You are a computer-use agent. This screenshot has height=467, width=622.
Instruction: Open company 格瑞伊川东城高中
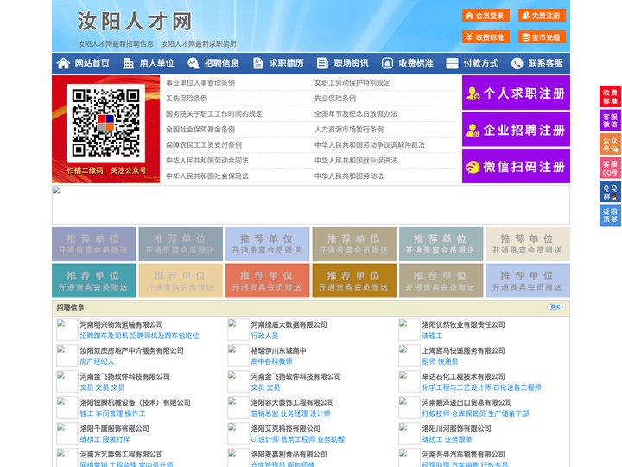tap(278, 350)
